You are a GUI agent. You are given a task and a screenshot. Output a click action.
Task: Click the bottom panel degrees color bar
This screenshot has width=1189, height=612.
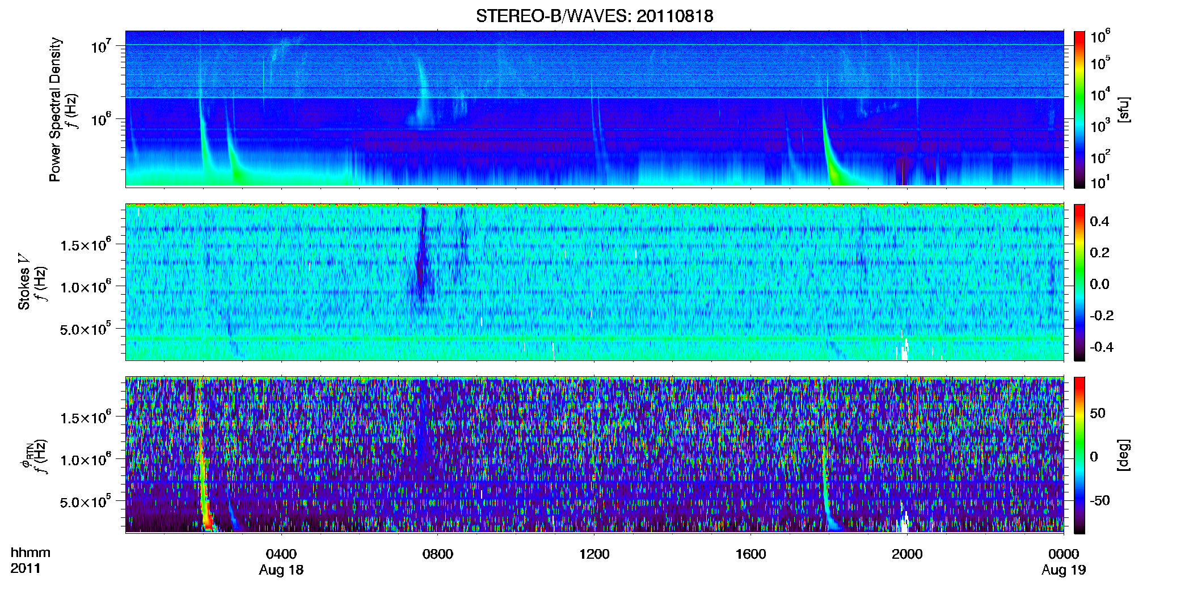(x=1080, y=455)
